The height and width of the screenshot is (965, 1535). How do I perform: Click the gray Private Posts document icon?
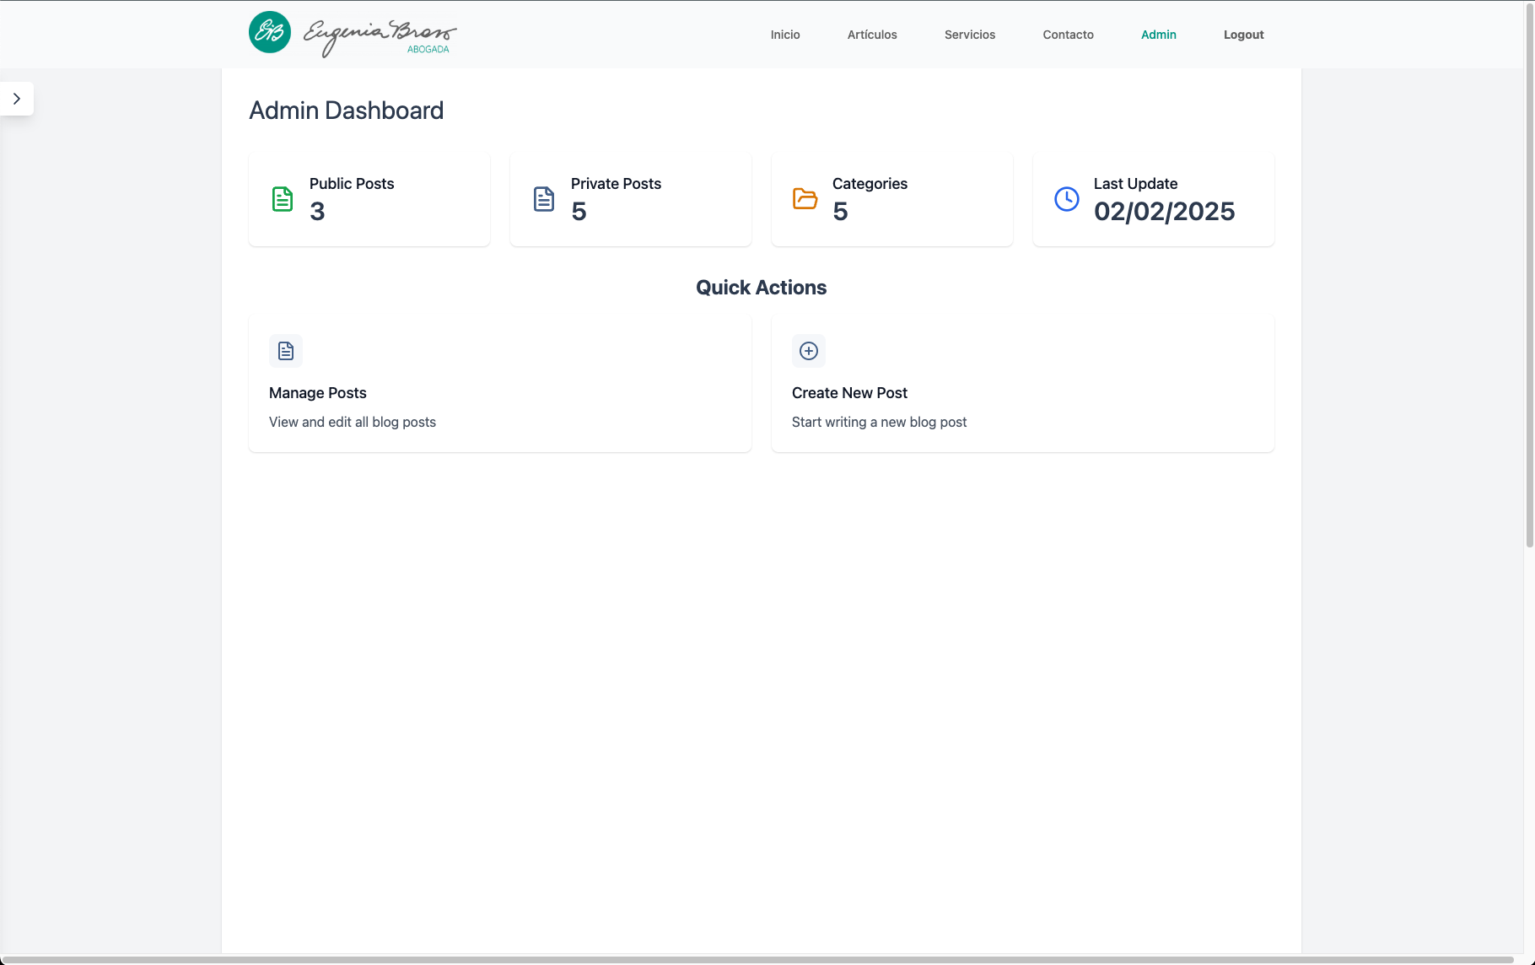[x=544, y=199]
